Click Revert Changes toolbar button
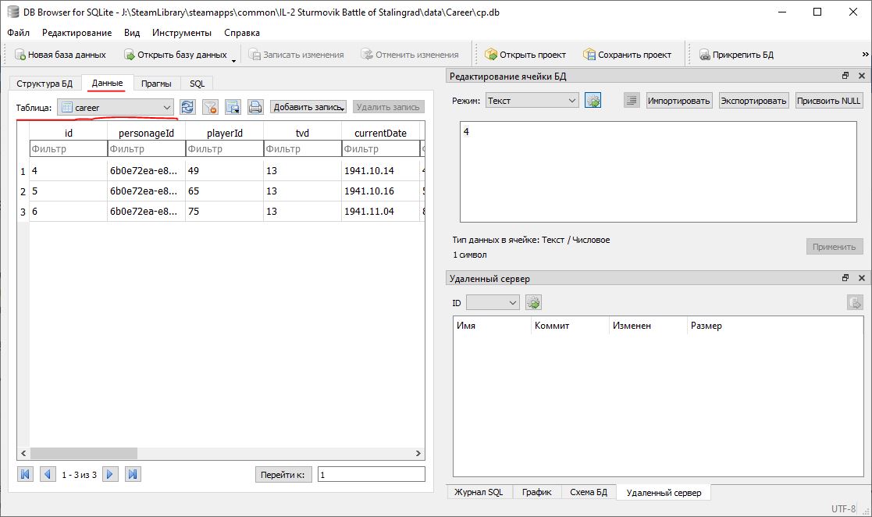This screenshot has height=517, width=872. tap(410, 55)
